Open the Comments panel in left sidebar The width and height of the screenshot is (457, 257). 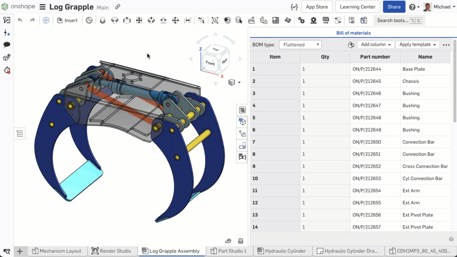pos(7,45)
